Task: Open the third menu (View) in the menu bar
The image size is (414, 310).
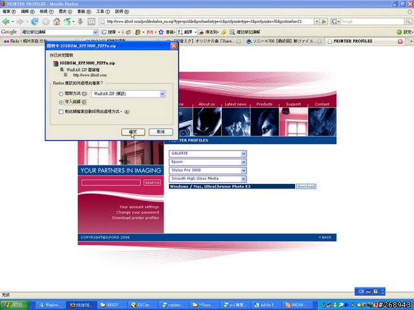Action: (x=47, y=12)
